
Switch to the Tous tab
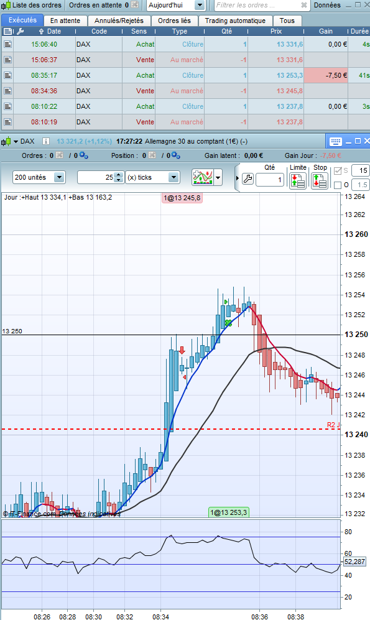[287, 21]
